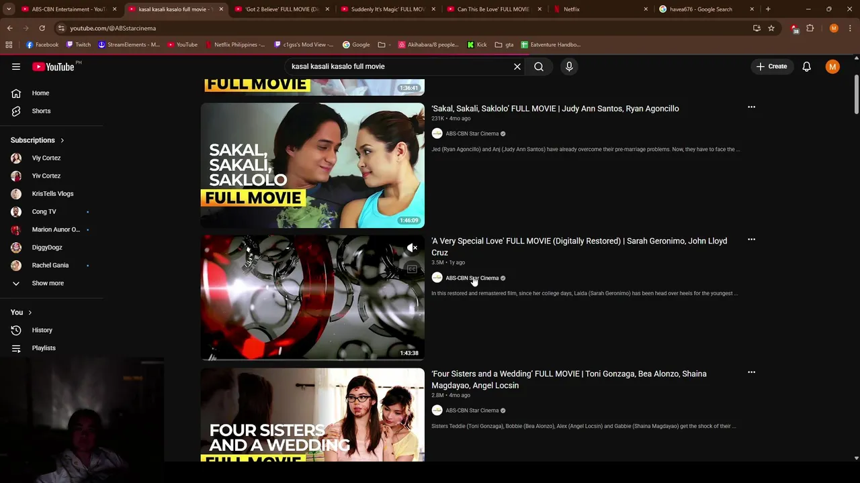Open more options for Four Sisters and a Wedding

click(751, 372)
